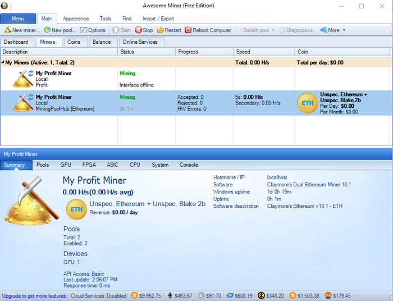
Task: Open the Console tab
Action: pyautogui.click(x=189, y=165)
